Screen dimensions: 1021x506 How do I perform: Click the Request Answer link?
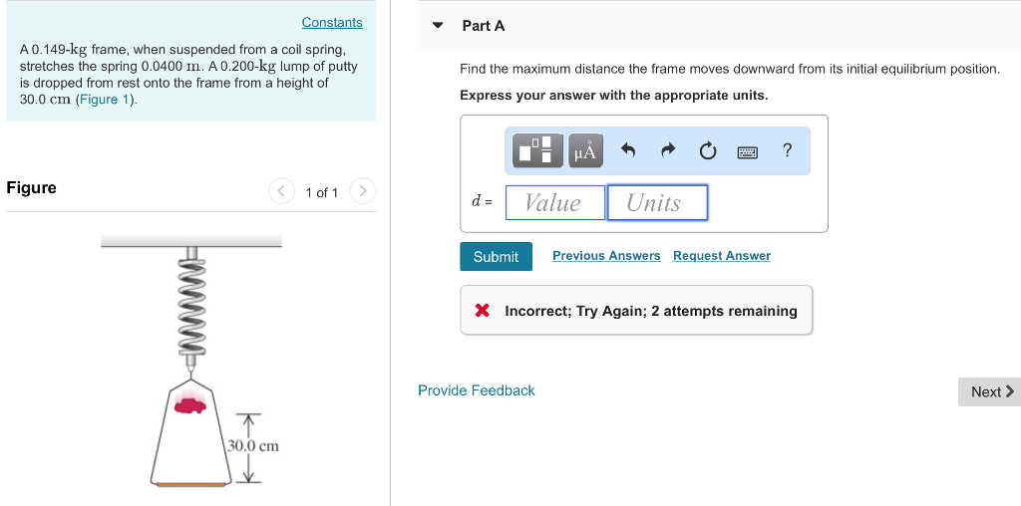click(x=722, y=256)
